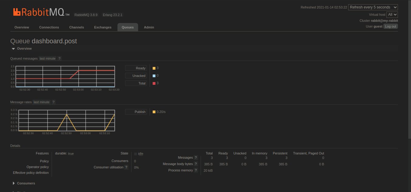The height and width of the screenshot is (192, 411).
Task: Open help for Messages row
Action: pyautogui.click(x=196, y=157)
